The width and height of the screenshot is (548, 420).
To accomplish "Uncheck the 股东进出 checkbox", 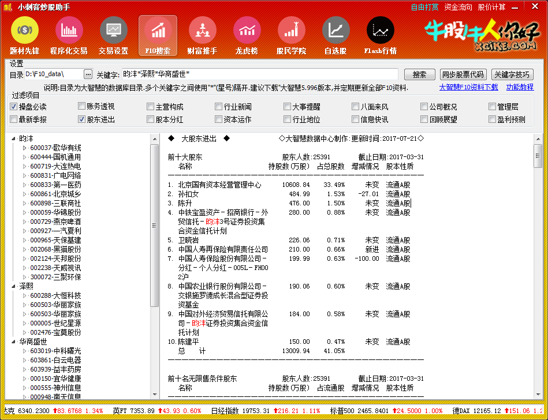I will click(x=81, y=119).
